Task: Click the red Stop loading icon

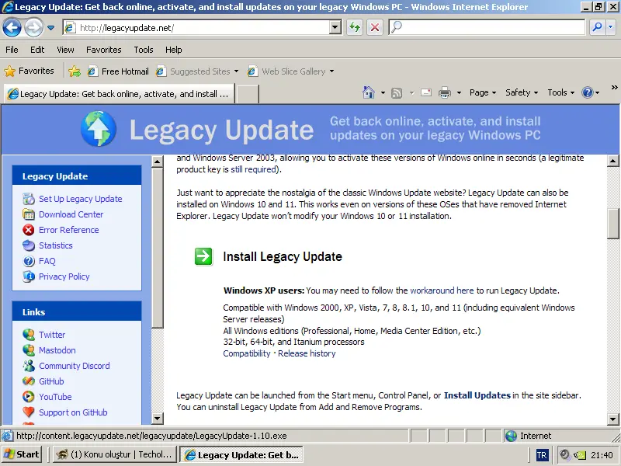Action: pos(374,27)
